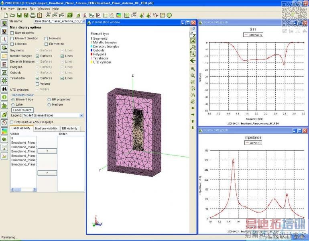Open the File name dropdown
309x241 pixels.
point(83,21)
